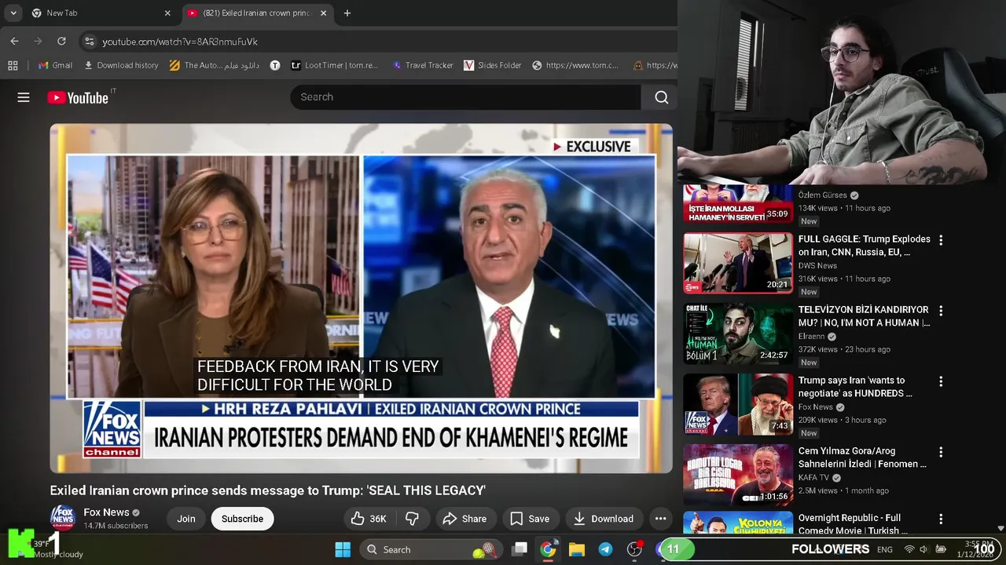Open the tab search dropdown arrow

pos(13,13)
